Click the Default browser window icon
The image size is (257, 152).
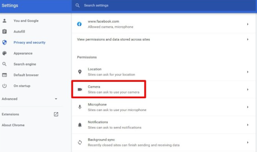click(5, 75)
